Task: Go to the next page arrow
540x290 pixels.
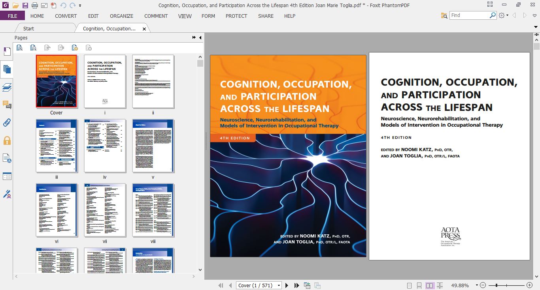Action: coord(287,285)
